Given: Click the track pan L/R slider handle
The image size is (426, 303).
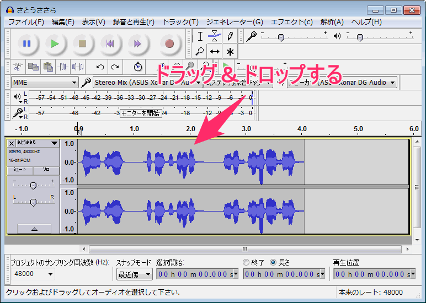Looking at the screenshot, I should [x=33, y=202].
